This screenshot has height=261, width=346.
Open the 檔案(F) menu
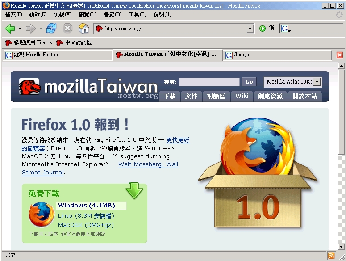pyautogui.click(x=13, y=14)
